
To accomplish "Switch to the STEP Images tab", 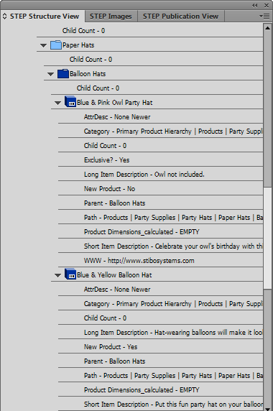I will (x=111, y=17).
